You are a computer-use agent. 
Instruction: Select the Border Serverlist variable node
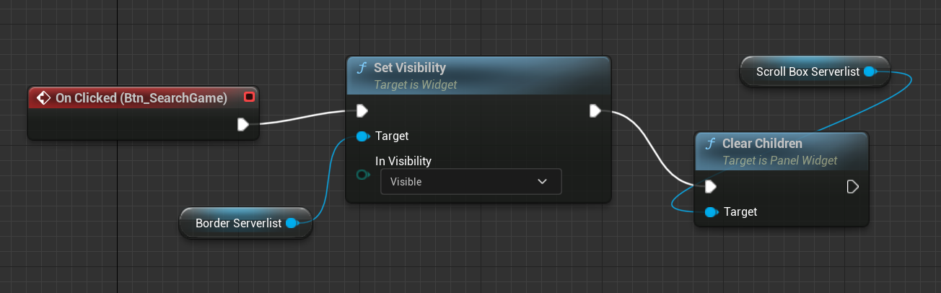tap(238, 224)
